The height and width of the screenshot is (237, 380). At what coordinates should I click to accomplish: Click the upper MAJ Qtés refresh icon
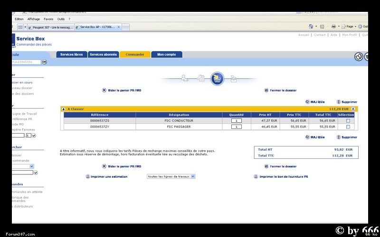(x=307, y=102)
